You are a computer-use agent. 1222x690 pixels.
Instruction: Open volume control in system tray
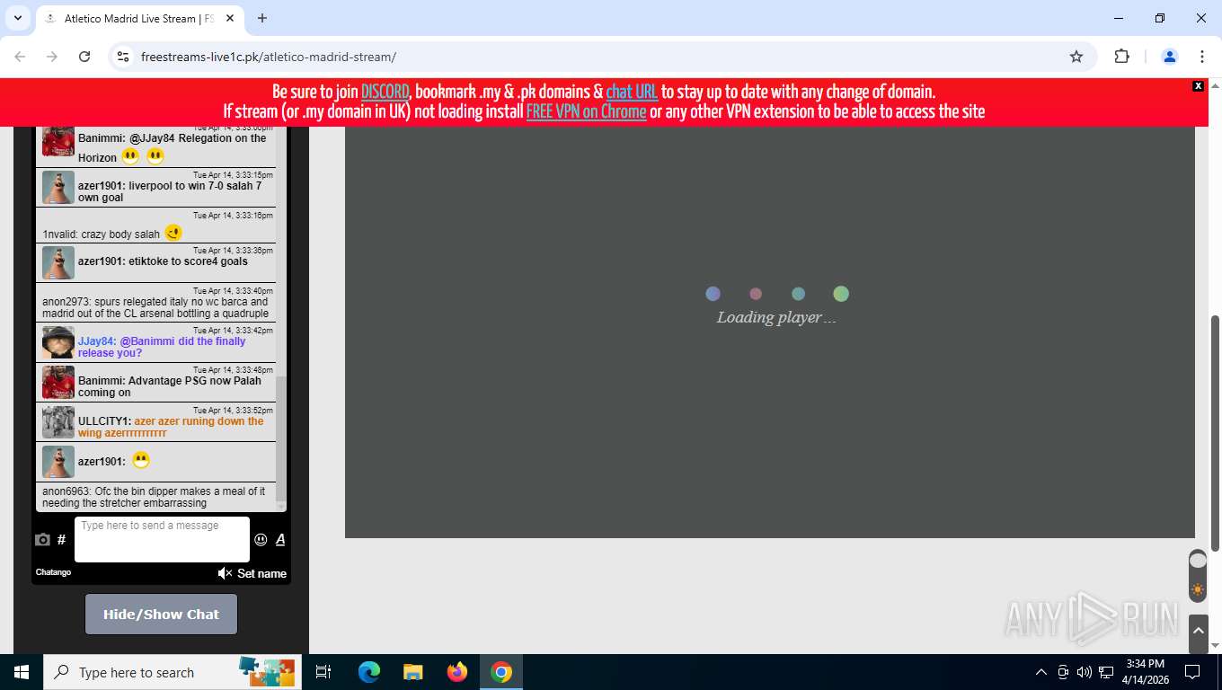tap(1085, 672)
